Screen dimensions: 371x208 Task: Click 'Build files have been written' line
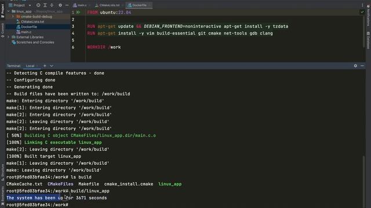68,94
